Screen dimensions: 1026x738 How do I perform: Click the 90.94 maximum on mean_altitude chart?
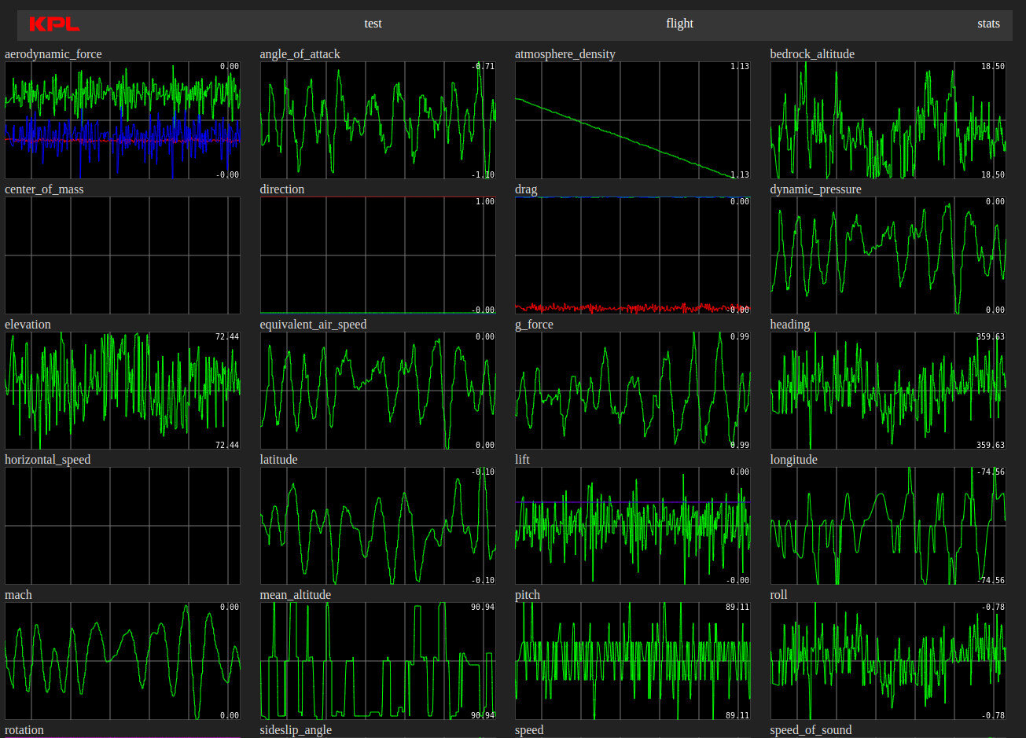coord(482,608)
